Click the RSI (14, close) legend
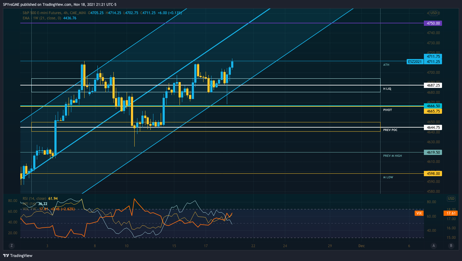Image resolution: width=462 pixels, height=261 pixels. 34,199
